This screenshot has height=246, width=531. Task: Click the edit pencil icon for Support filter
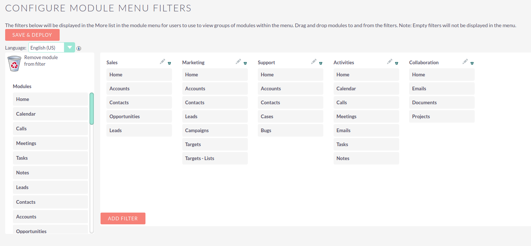(313, 62)
